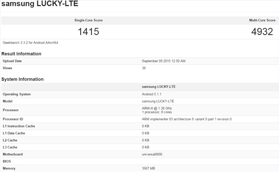Click the 'ARM implementer 83 architecture 8' value
The width and height of the screenshot is (279, 172).
[187, 119]
